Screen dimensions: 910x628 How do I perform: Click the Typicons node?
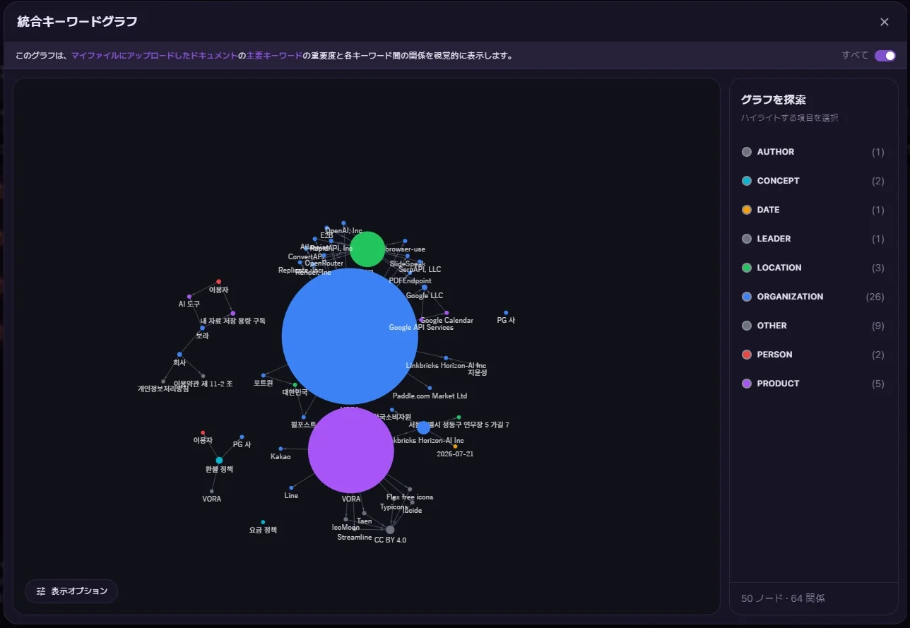(394, 499)
